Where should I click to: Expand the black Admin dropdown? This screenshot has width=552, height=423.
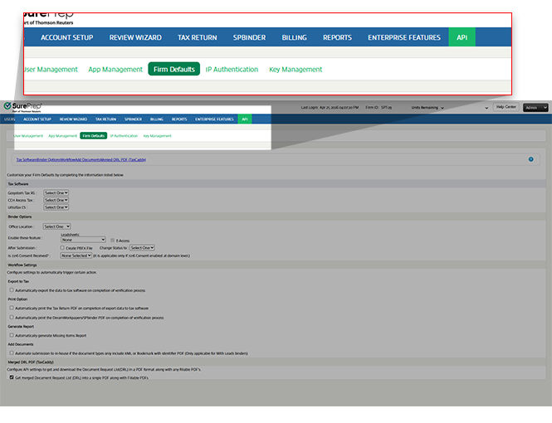pyautogui.click(x=535, y=108)
